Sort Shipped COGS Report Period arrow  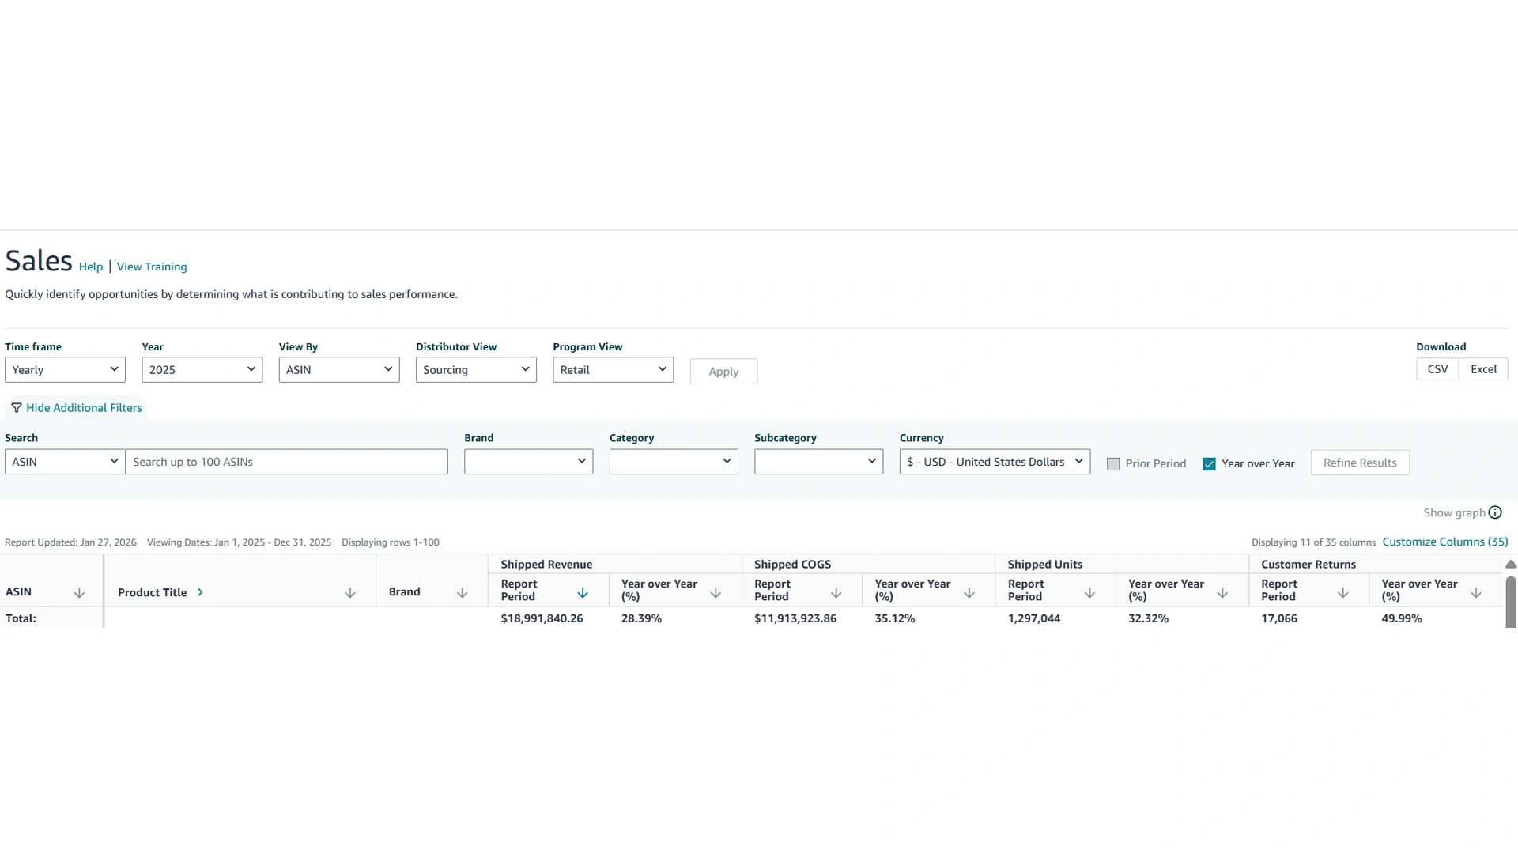tap(836, 593)
